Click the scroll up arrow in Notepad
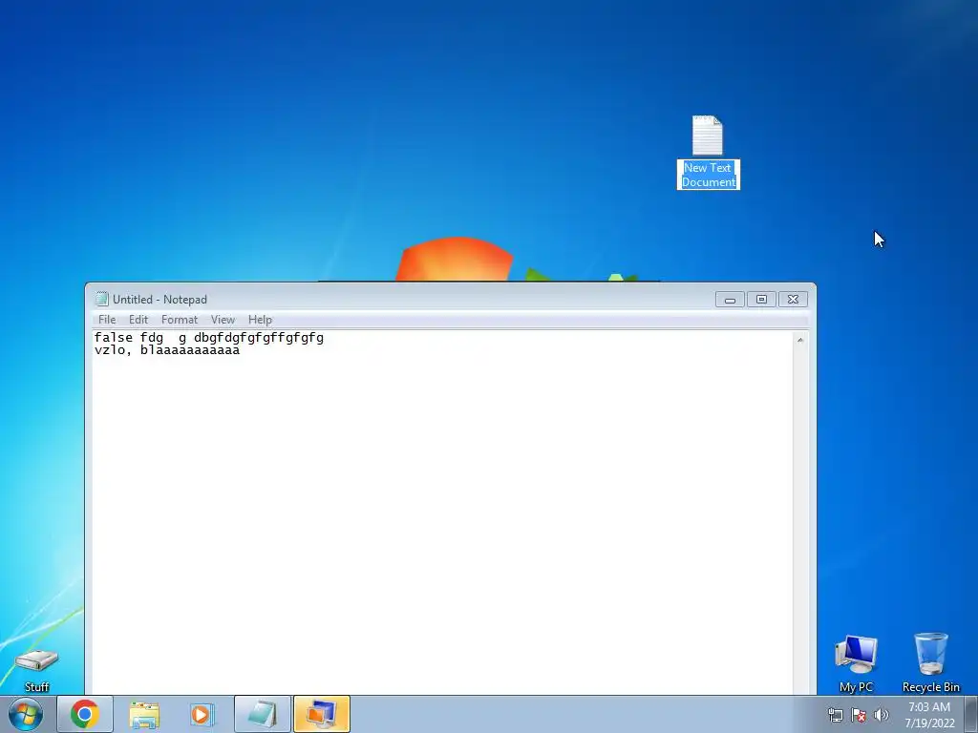This screenshot has height=733, width=978. tap(800, 340)
